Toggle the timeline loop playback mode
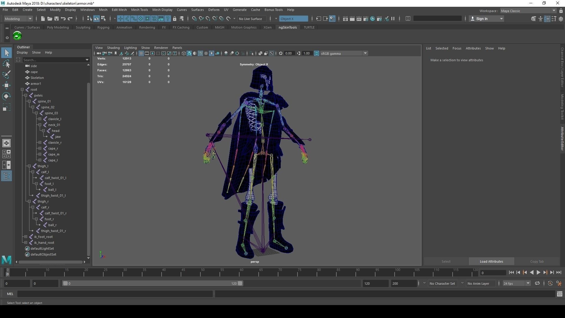 [x=537, y=283]
